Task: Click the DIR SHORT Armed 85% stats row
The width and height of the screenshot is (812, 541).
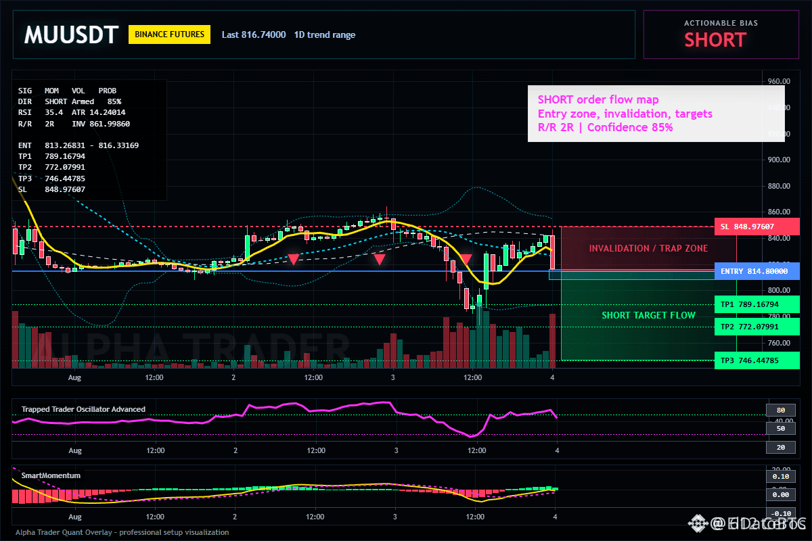Action: 70,101
